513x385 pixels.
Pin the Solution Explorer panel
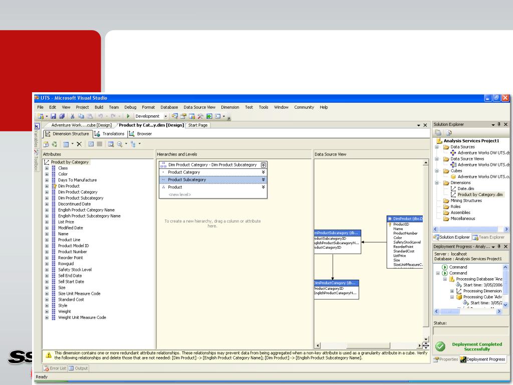point(499,124)
